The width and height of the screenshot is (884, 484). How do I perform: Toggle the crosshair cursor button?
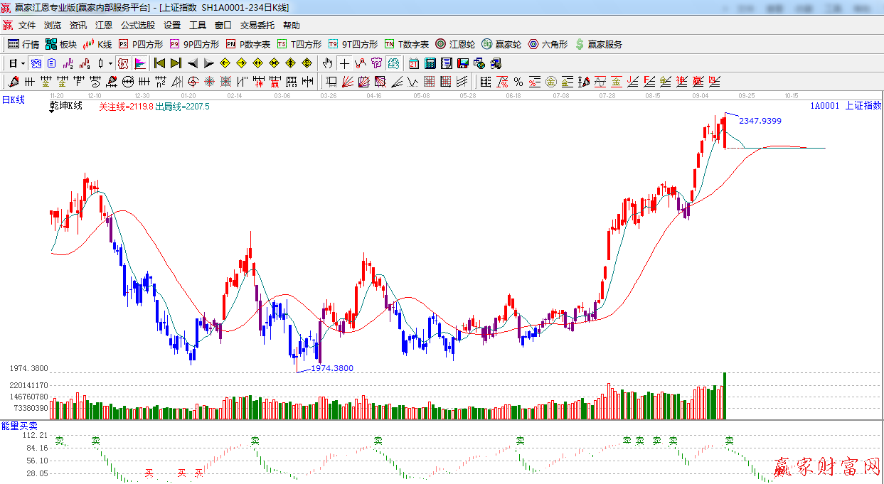[x=344, y=63]
